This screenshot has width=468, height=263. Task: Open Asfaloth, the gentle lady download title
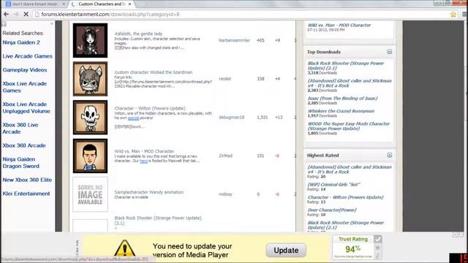pos(138,34)
